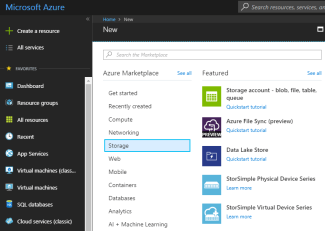The image size is (325, 231).
Task: Click the All resources grid icon
Action: (x=9, y=119)
